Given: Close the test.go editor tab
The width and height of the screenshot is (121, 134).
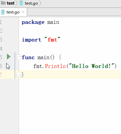Looking at the screenshot, I should point(23,12).
